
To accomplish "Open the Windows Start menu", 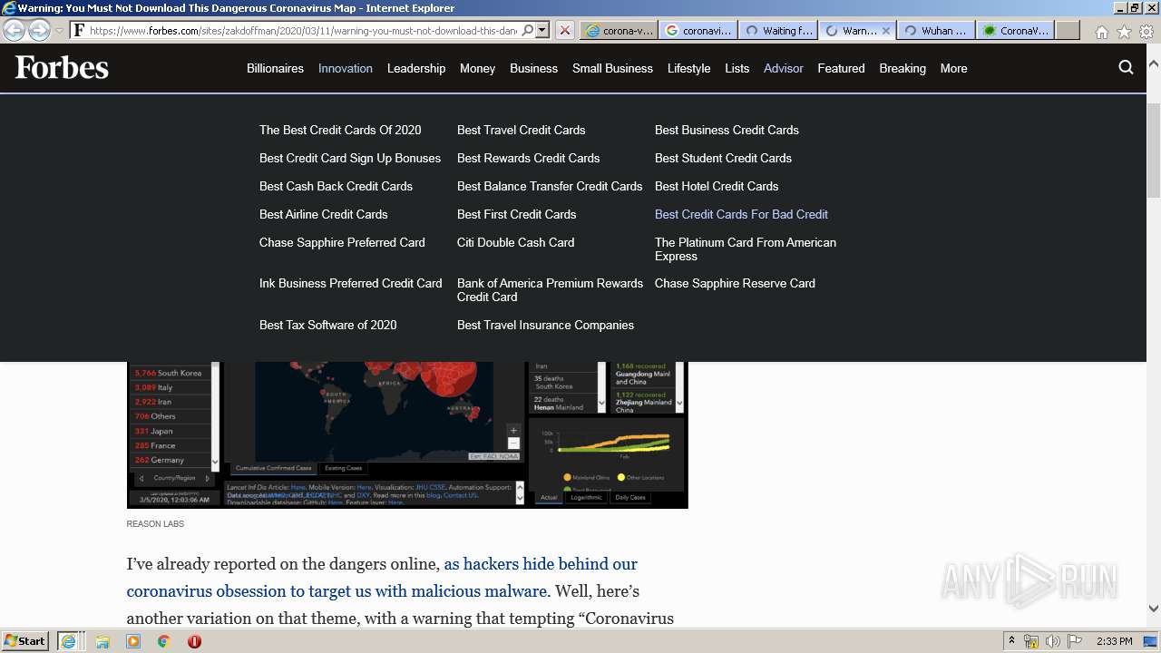I will tap(25, 640).
